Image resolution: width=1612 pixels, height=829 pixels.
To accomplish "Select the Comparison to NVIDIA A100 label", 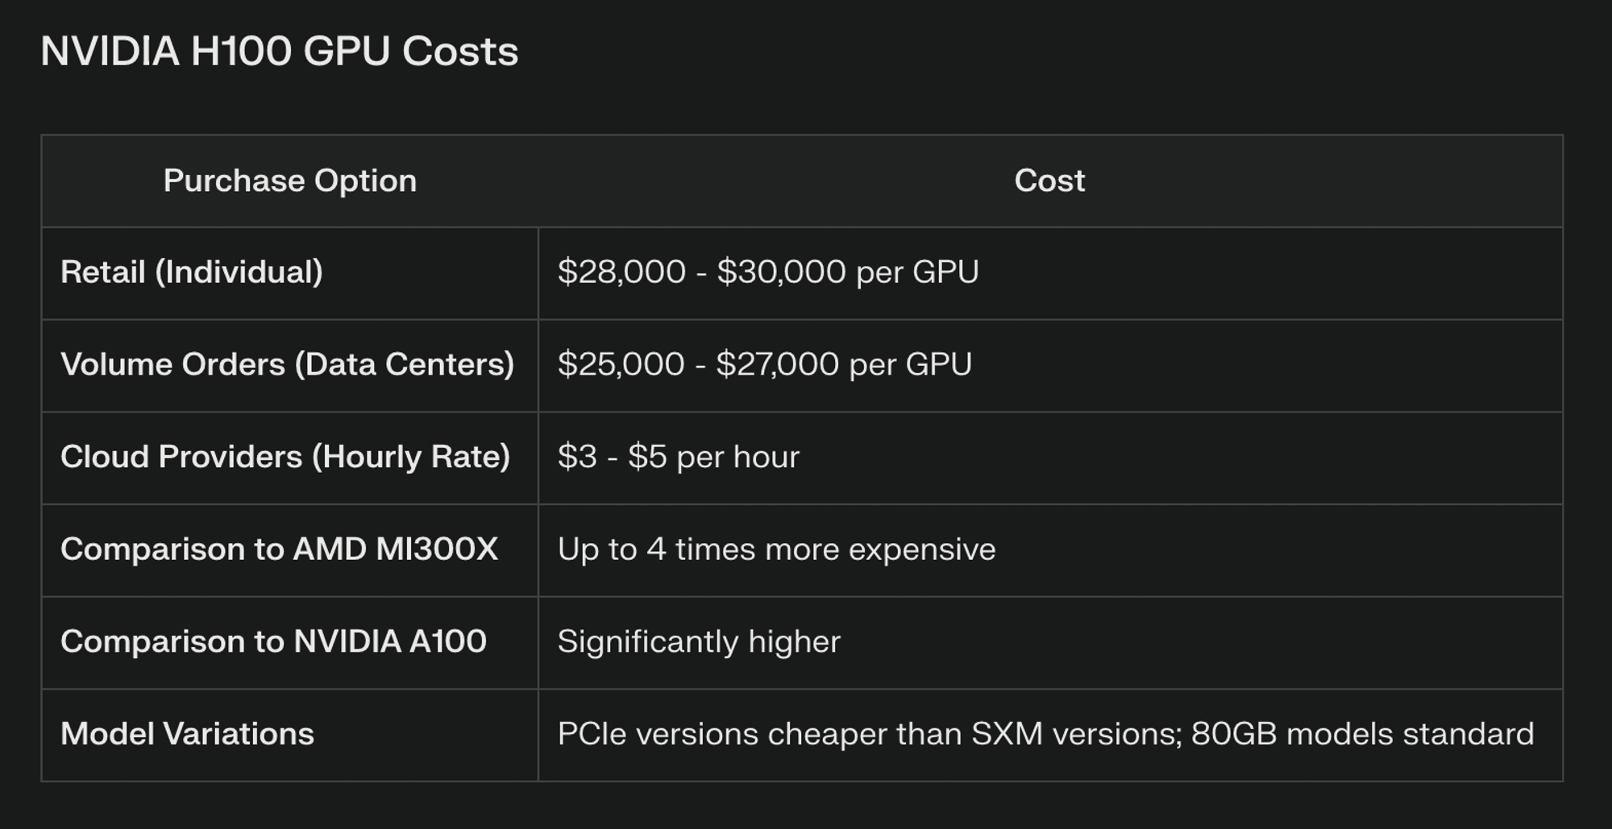I will coord(273,641).
